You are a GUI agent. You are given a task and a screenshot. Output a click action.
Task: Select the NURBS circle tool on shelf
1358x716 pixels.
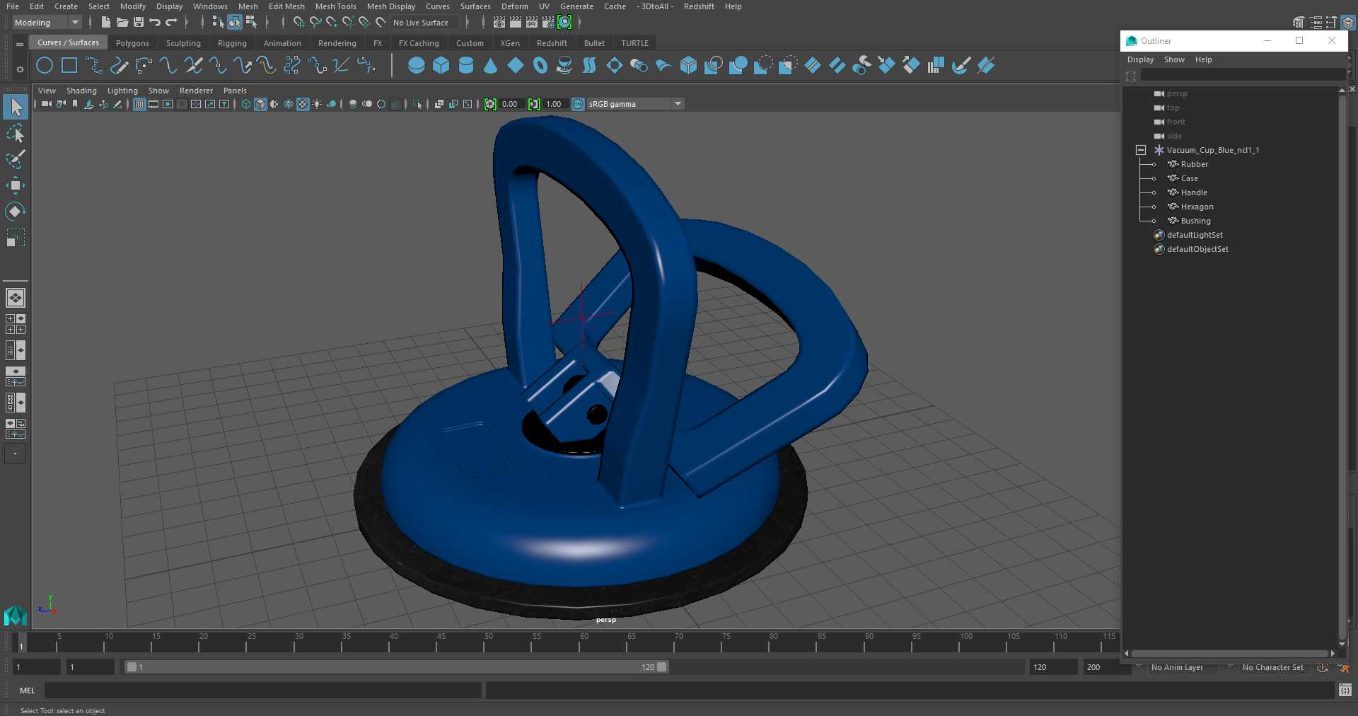[45, 66]
